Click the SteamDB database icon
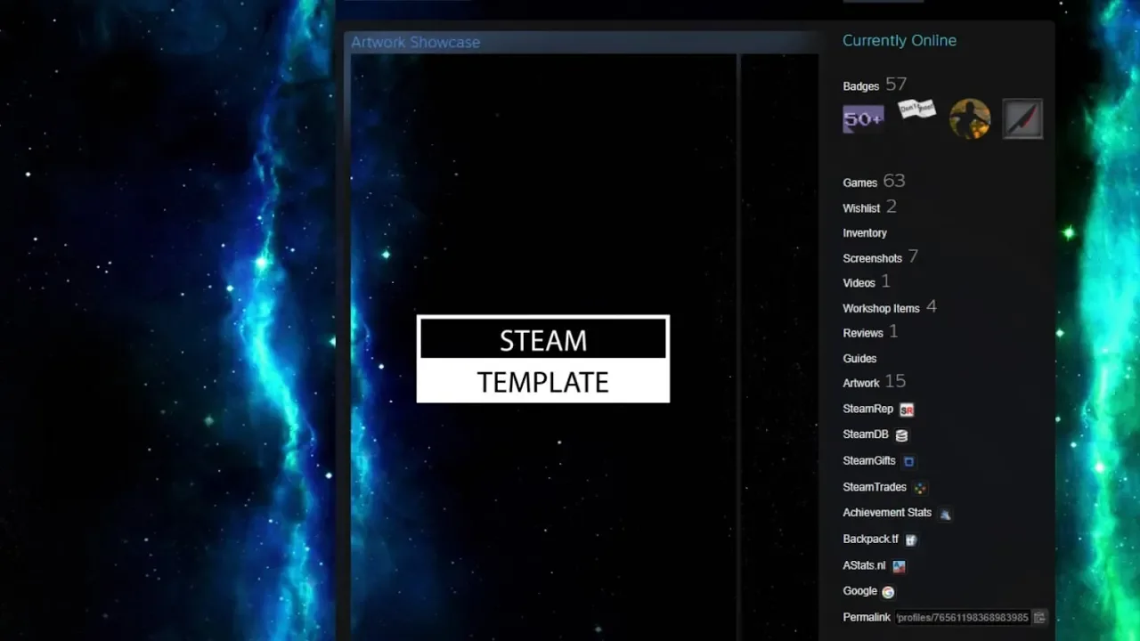Viewport: 1140px width, 641px height. tap(901, 435)
